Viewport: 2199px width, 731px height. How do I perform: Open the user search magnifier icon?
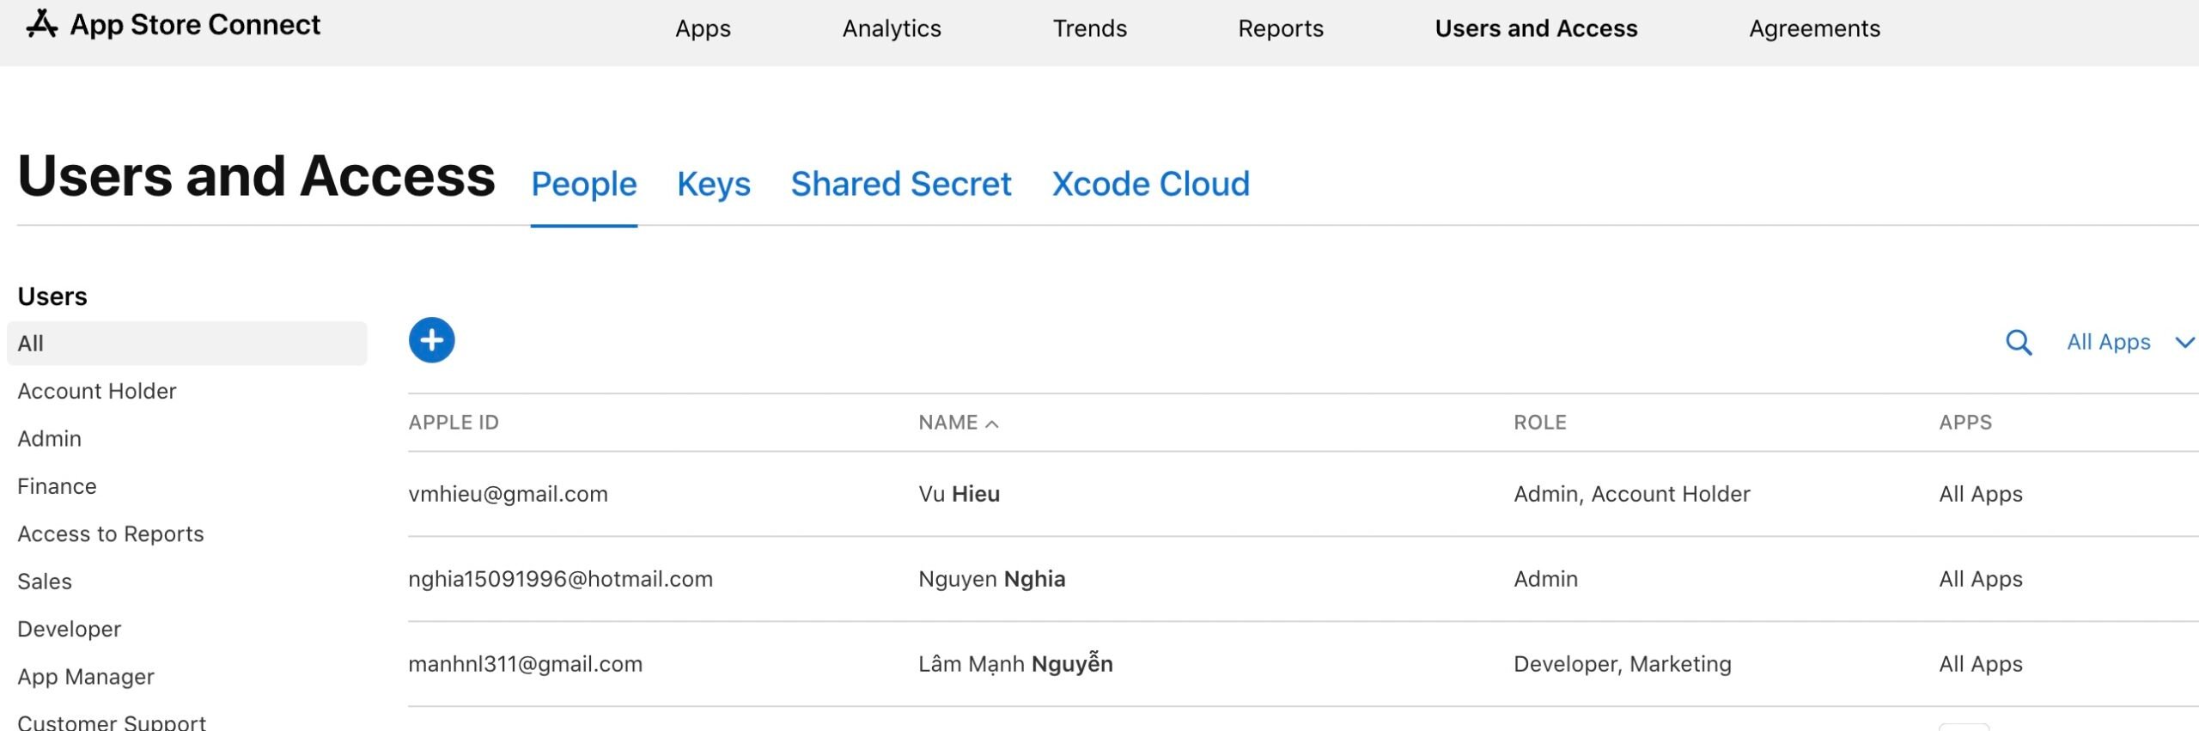(2018, 343)
